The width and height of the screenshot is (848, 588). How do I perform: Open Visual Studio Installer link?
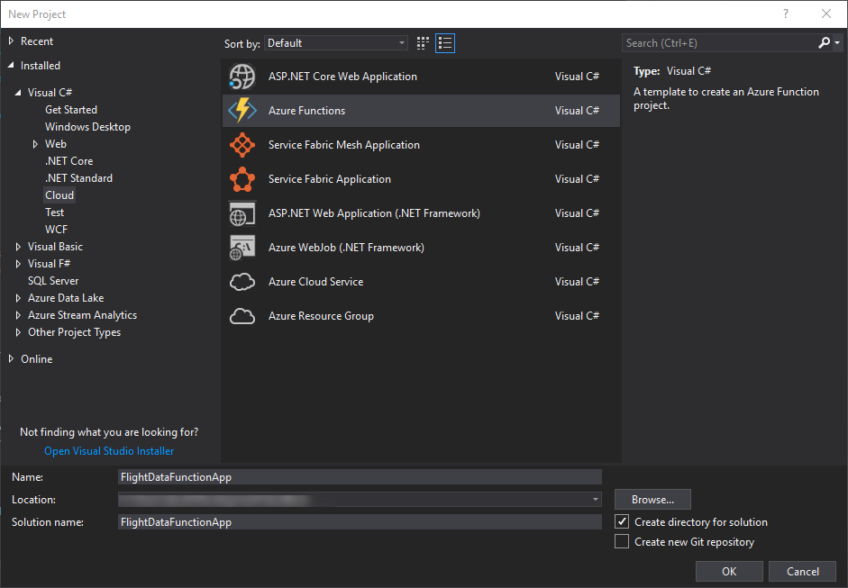tap(109, 451)
